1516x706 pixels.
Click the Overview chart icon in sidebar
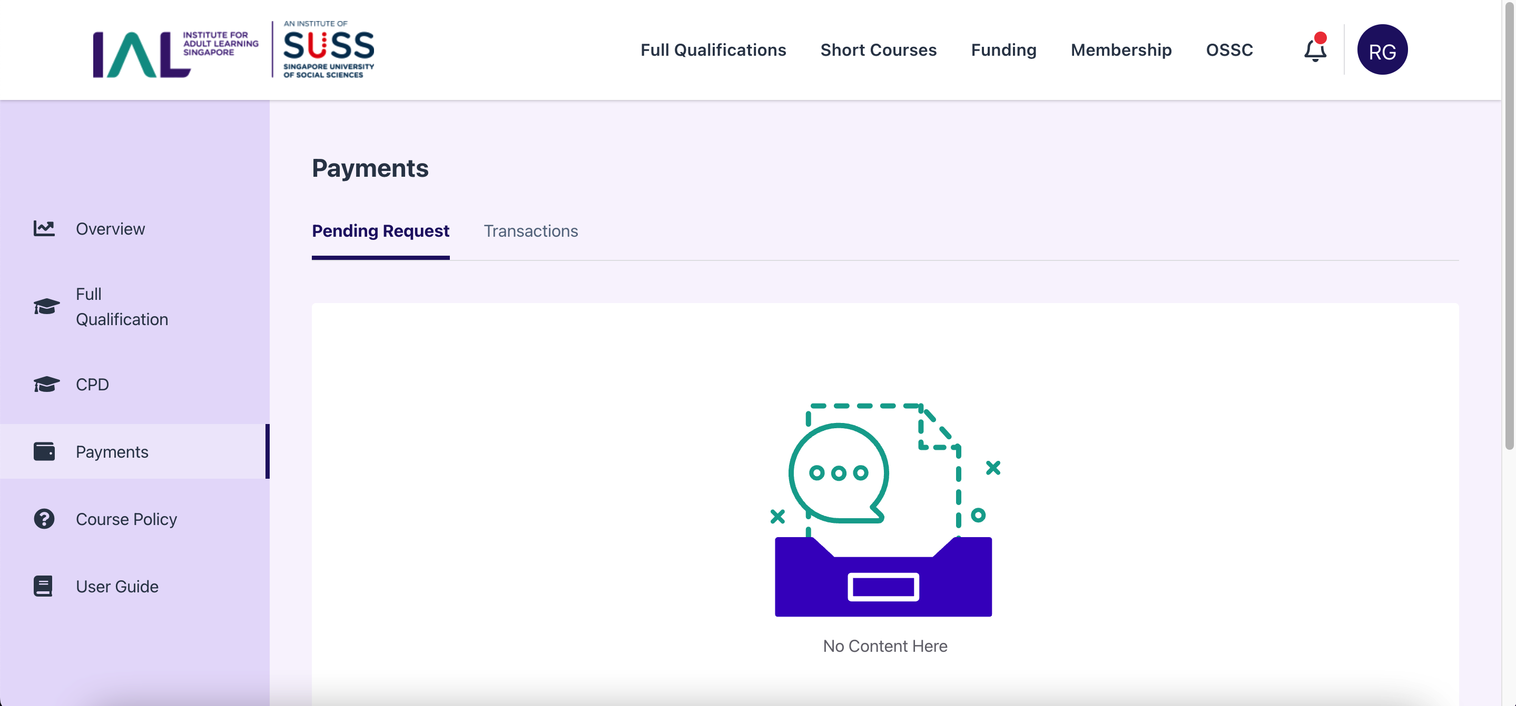coord(44,229)
